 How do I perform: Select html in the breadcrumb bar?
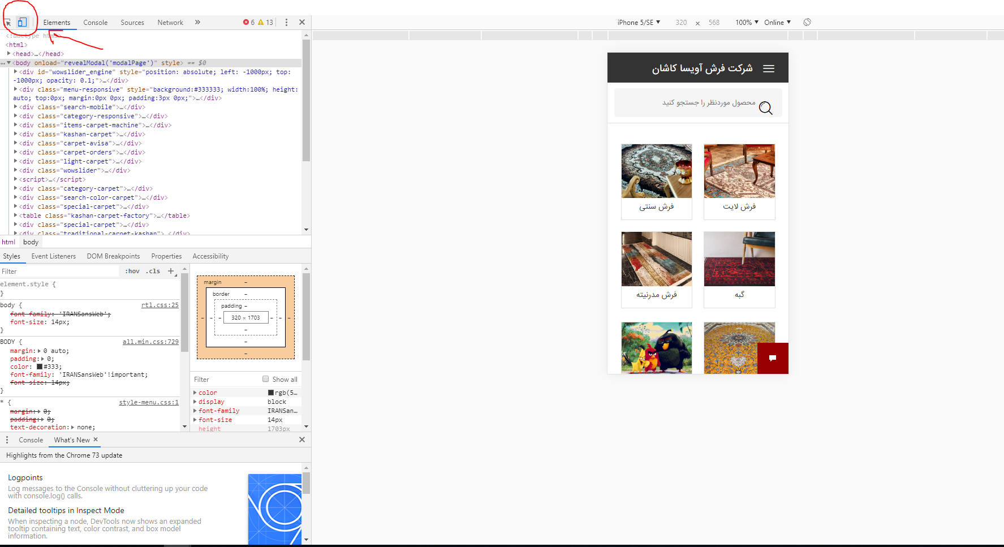point(8,242)
